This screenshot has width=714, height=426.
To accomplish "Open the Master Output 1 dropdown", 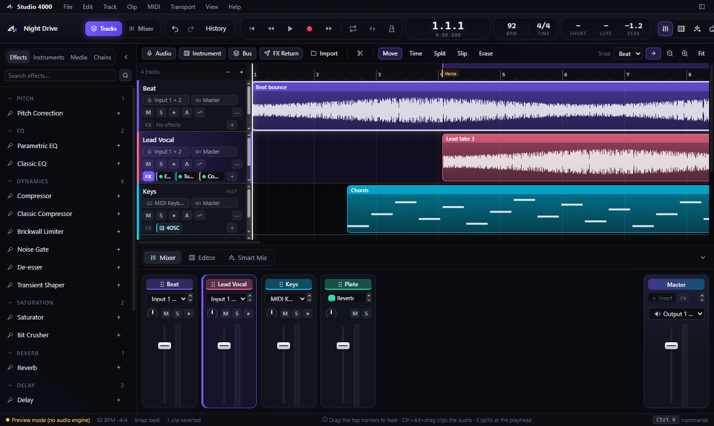I will pyautogui.click(x=676, y=314).
